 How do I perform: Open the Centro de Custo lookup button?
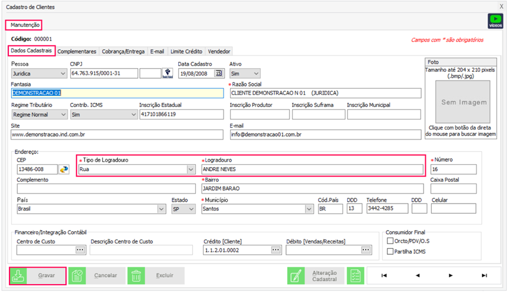coord(80,250)
